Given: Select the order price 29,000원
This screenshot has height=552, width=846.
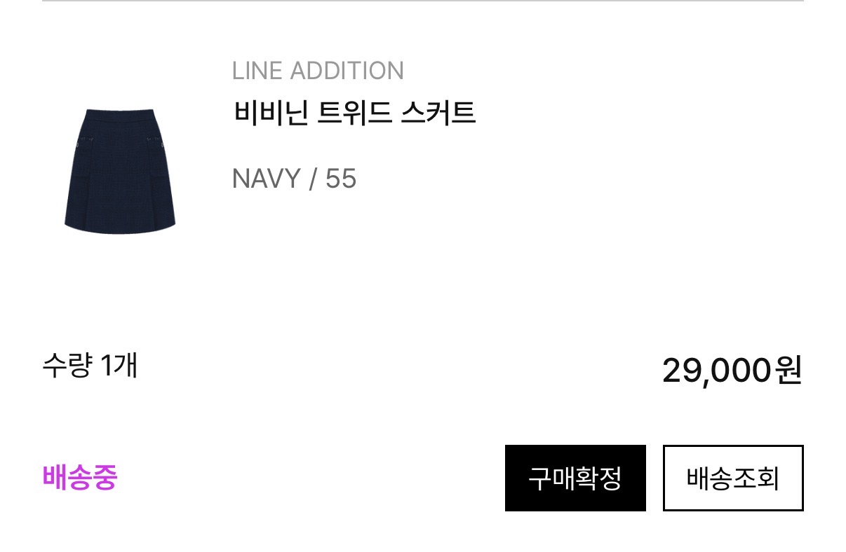Looking at the screenshot, I should coord(732,371).
